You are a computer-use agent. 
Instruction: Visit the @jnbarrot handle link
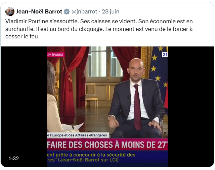coord(84,11)
